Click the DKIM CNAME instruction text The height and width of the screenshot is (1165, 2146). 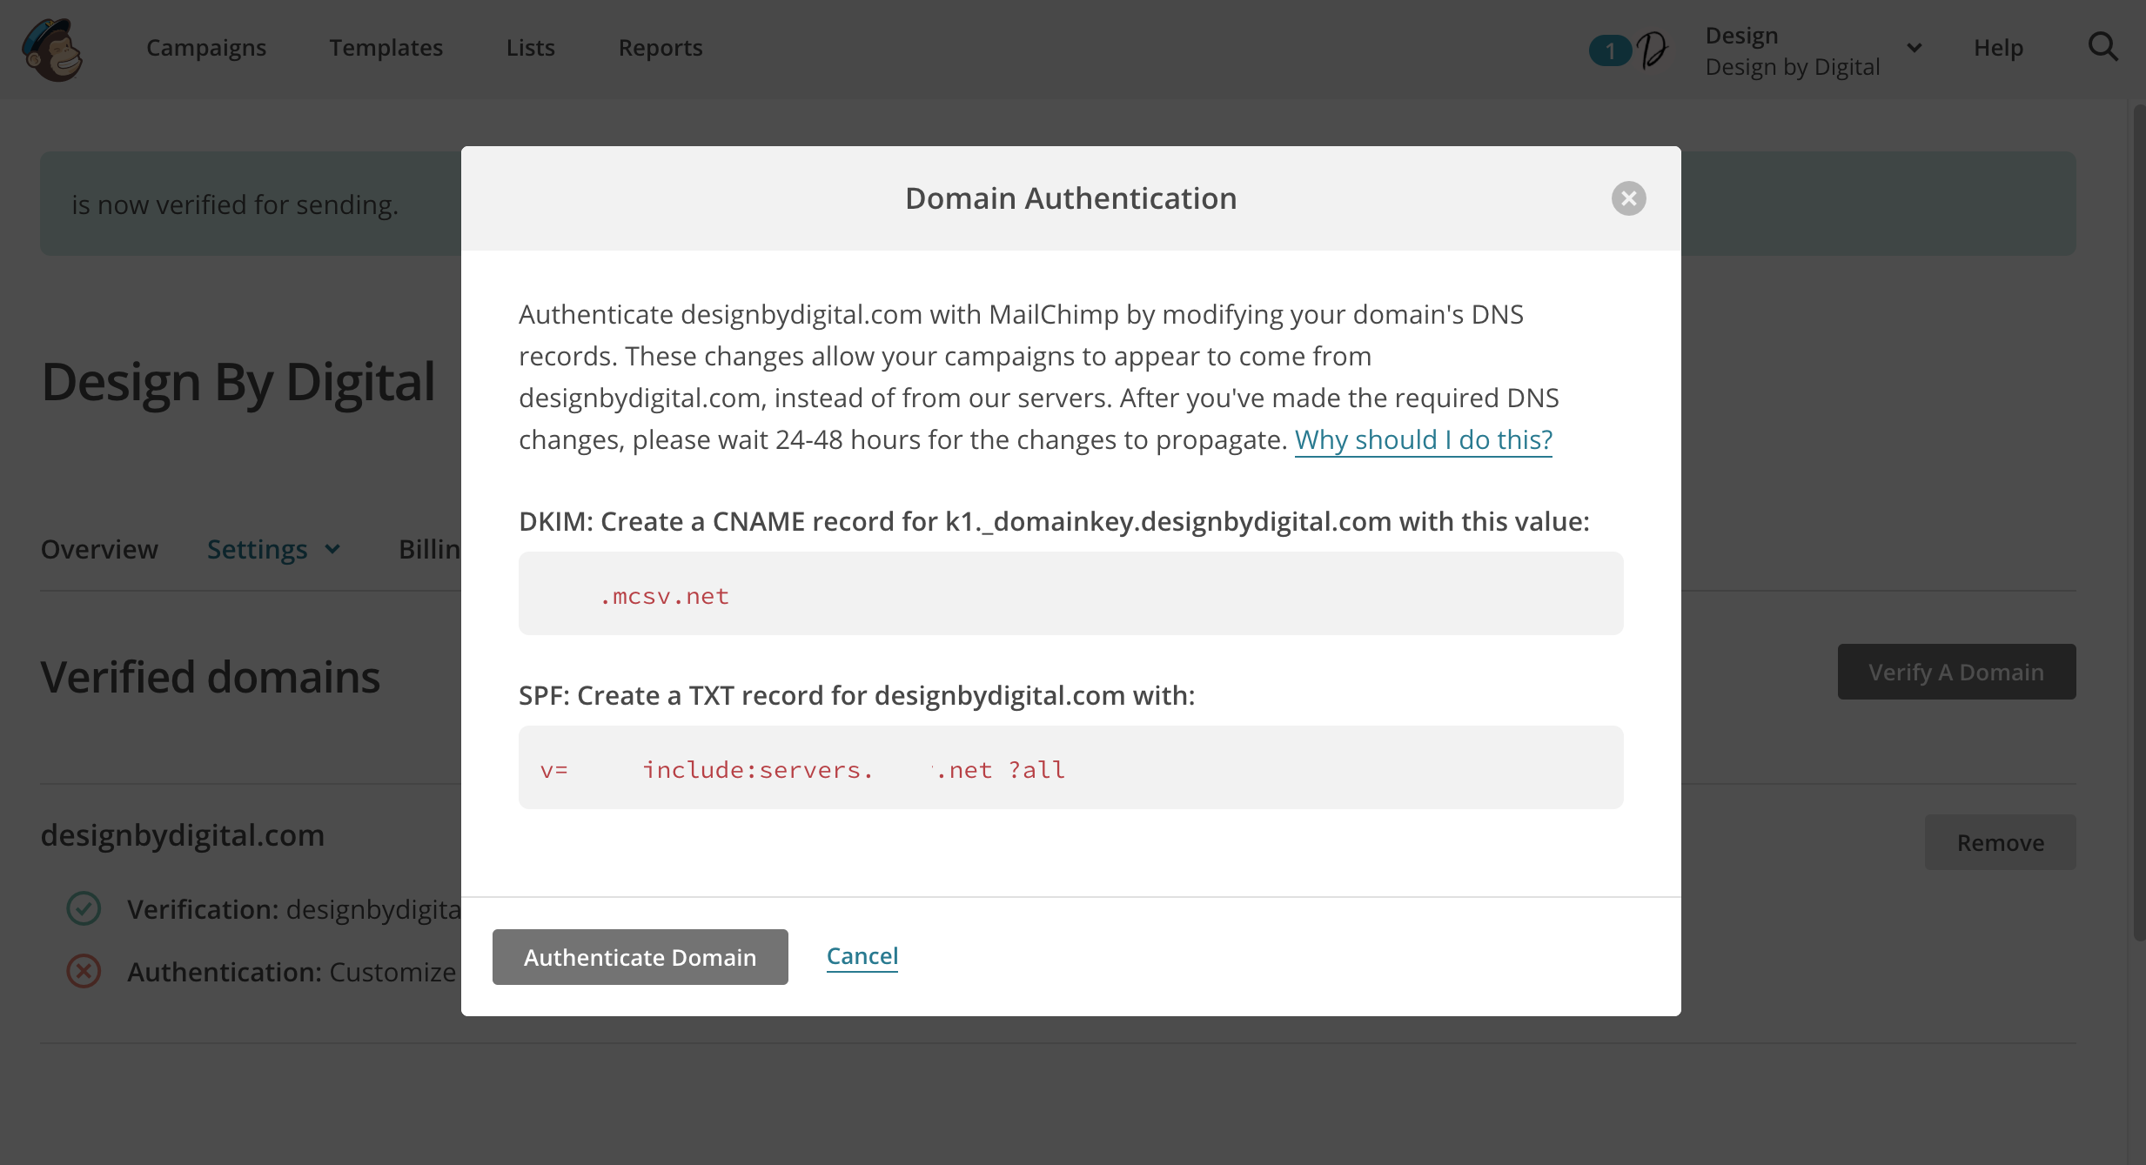[1054, 521]
